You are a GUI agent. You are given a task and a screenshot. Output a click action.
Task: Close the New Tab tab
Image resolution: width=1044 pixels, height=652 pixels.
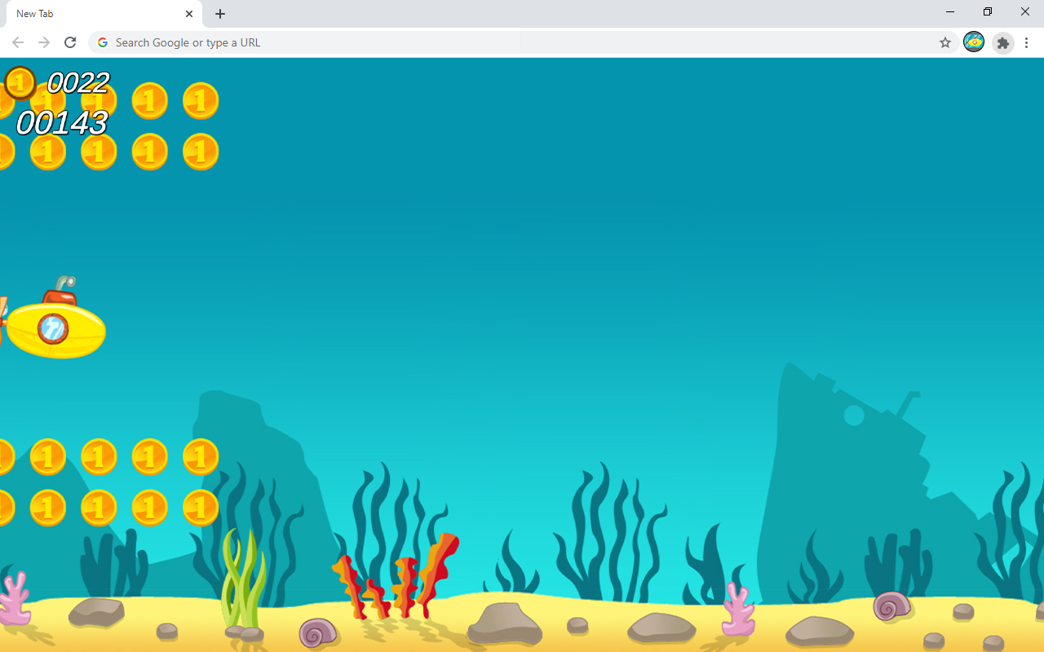click(189, 14)
